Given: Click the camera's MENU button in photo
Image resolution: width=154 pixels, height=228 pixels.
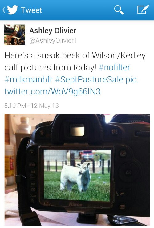Looking at the screenshot, I should coord(32,165).
